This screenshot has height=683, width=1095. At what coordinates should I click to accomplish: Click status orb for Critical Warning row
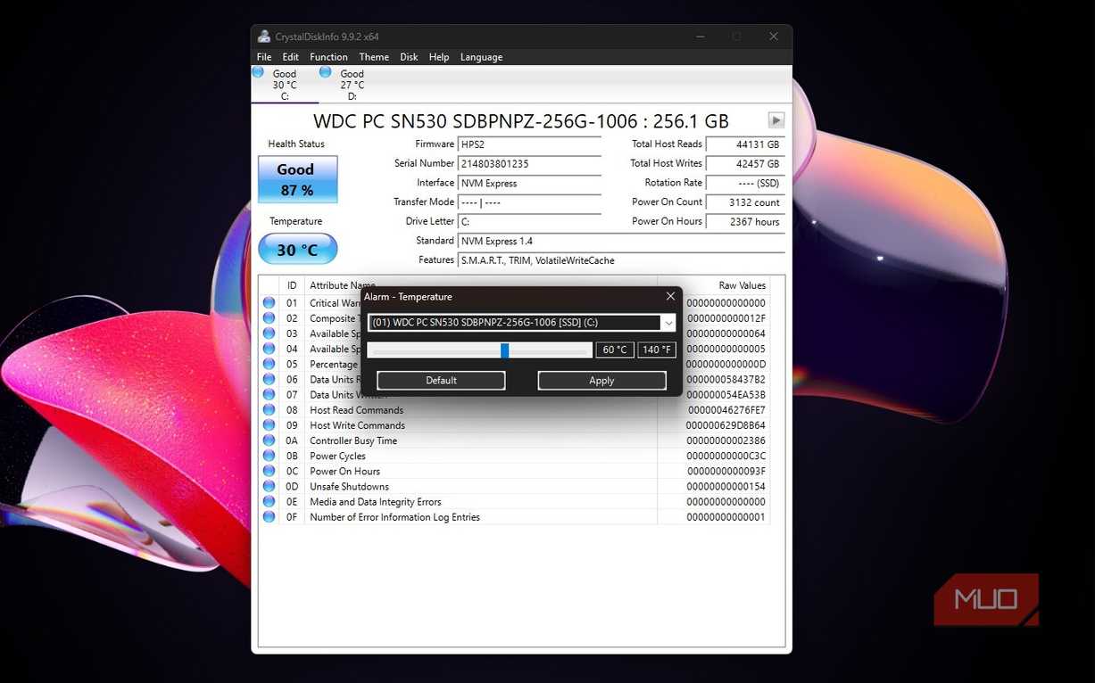point(269,303)
